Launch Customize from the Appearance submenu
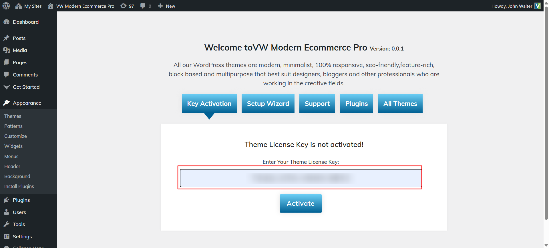 pyautogui.click(x=15, y=136)
